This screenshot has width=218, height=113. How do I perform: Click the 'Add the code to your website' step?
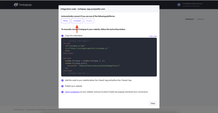point(98,80)
